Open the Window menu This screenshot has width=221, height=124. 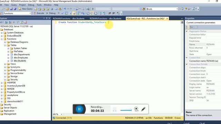(x=48, y=5)
